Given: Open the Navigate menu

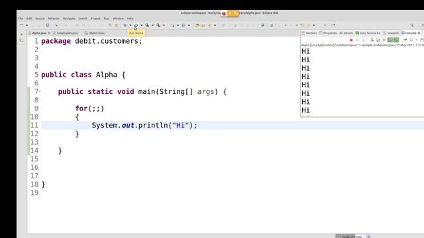Looking at the screenshot, I should [69, 19].
